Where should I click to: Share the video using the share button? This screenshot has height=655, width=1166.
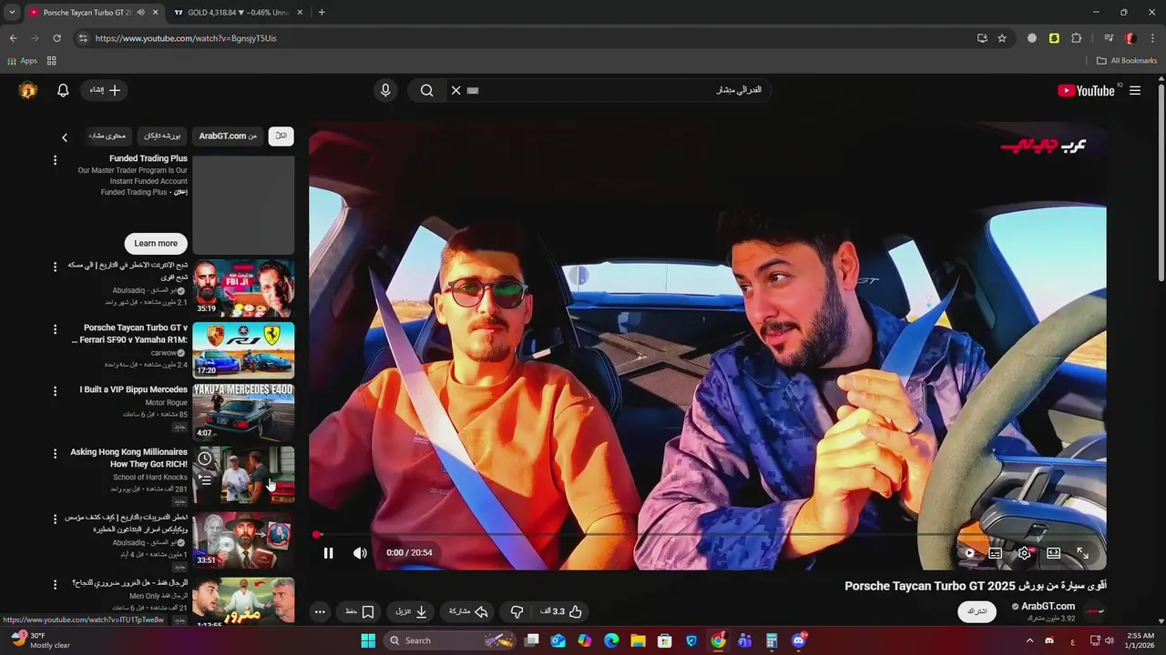(469, 612)
